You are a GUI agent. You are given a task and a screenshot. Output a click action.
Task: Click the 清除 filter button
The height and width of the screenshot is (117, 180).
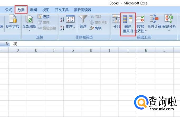[96, 17]
